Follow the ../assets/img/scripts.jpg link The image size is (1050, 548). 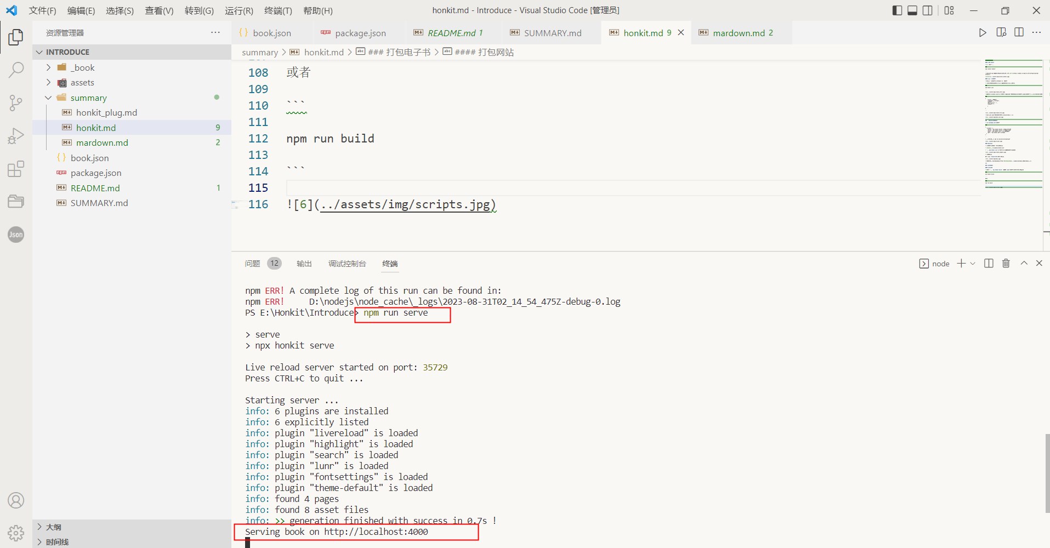click(406, 204)
